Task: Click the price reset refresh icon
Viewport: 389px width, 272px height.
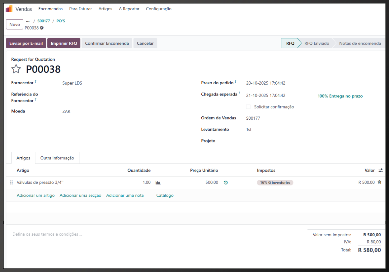Action: tap(226, 183)
